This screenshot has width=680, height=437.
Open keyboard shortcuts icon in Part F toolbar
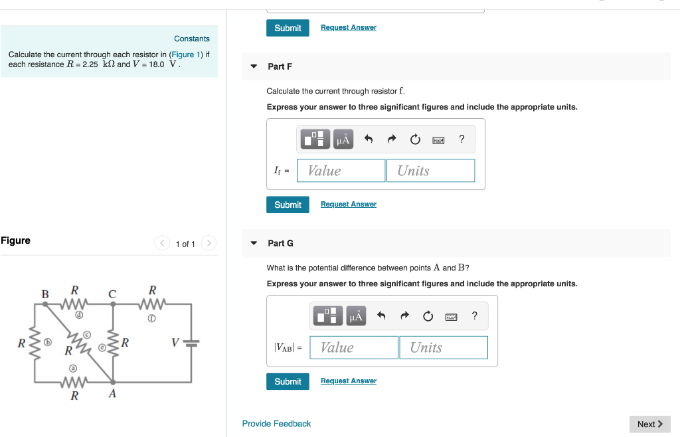pyautogui.click(x=438, y=139)
